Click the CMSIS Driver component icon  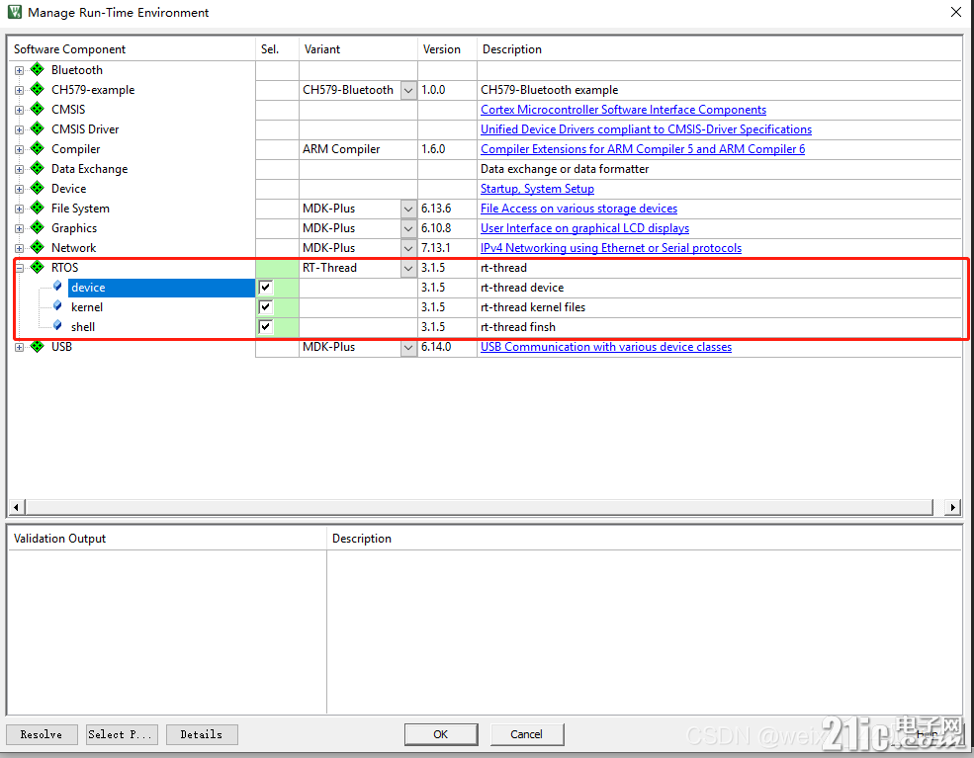(x=38, y=129)
